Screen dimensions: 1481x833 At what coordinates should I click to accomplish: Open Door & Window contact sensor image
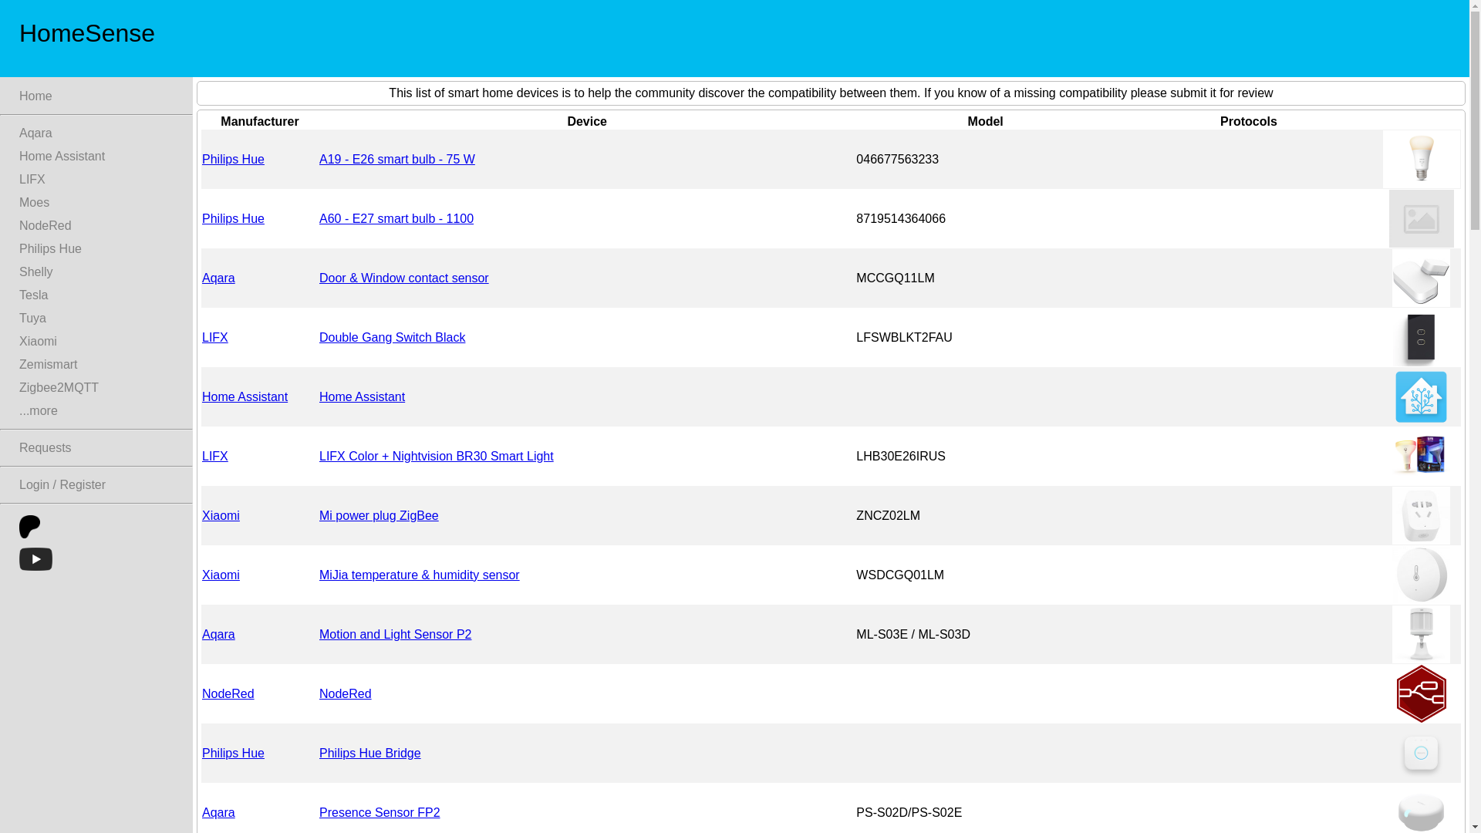click(x=1421, y=278)
